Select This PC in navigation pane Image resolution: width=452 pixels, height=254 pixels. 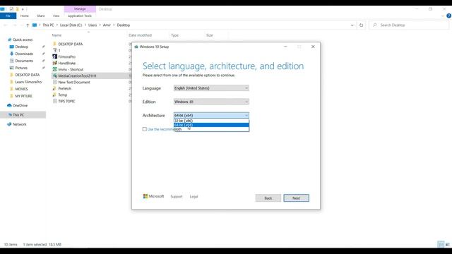pyautogui.click(x=18, y=115)
